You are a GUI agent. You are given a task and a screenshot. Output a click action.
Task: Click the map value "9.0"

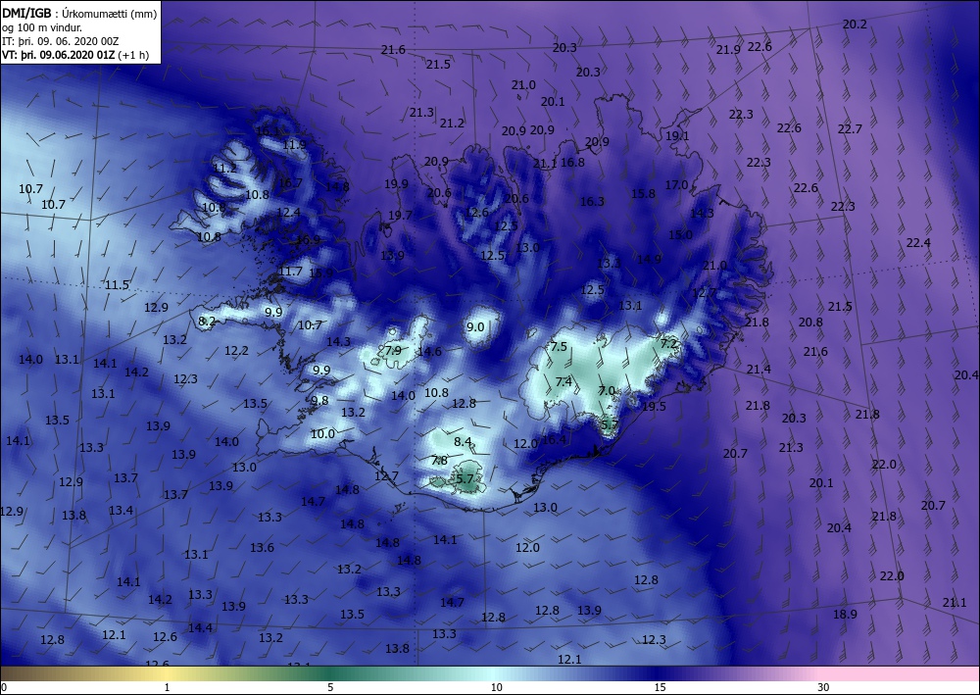tap(475, 326)
